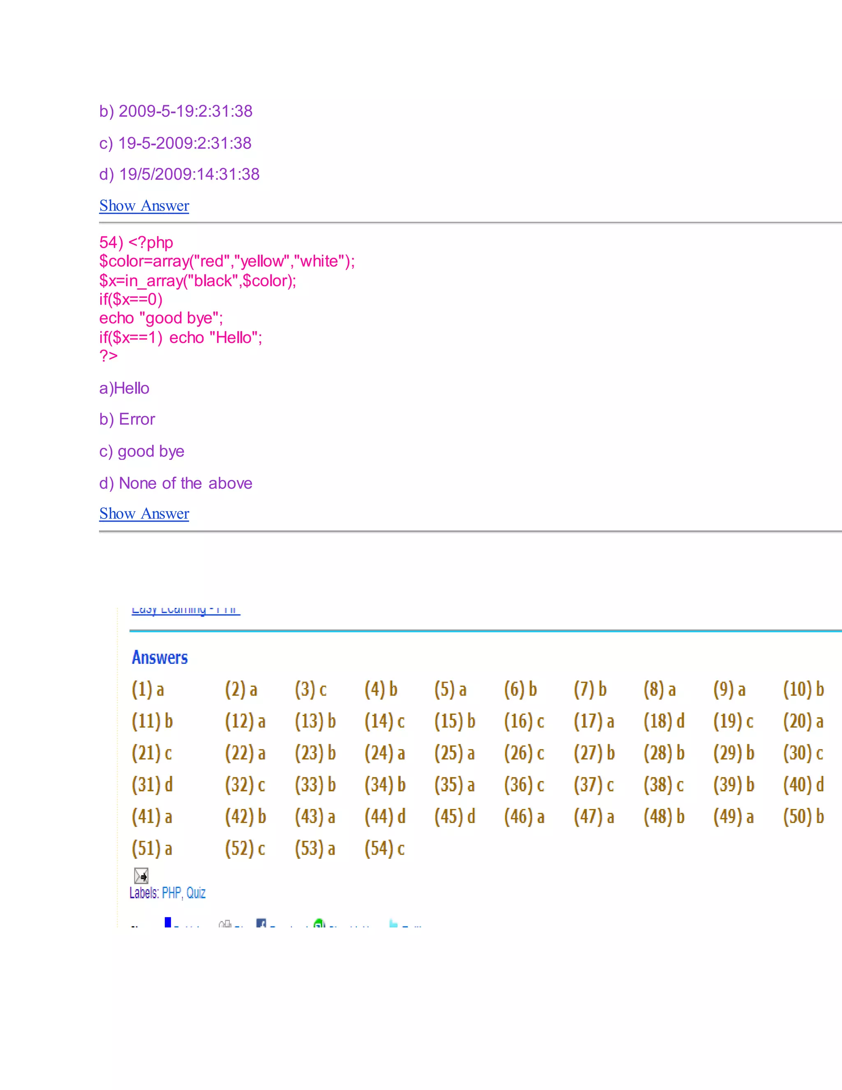Select option a)Hello

pyautogui.click(x=124, y=388)
